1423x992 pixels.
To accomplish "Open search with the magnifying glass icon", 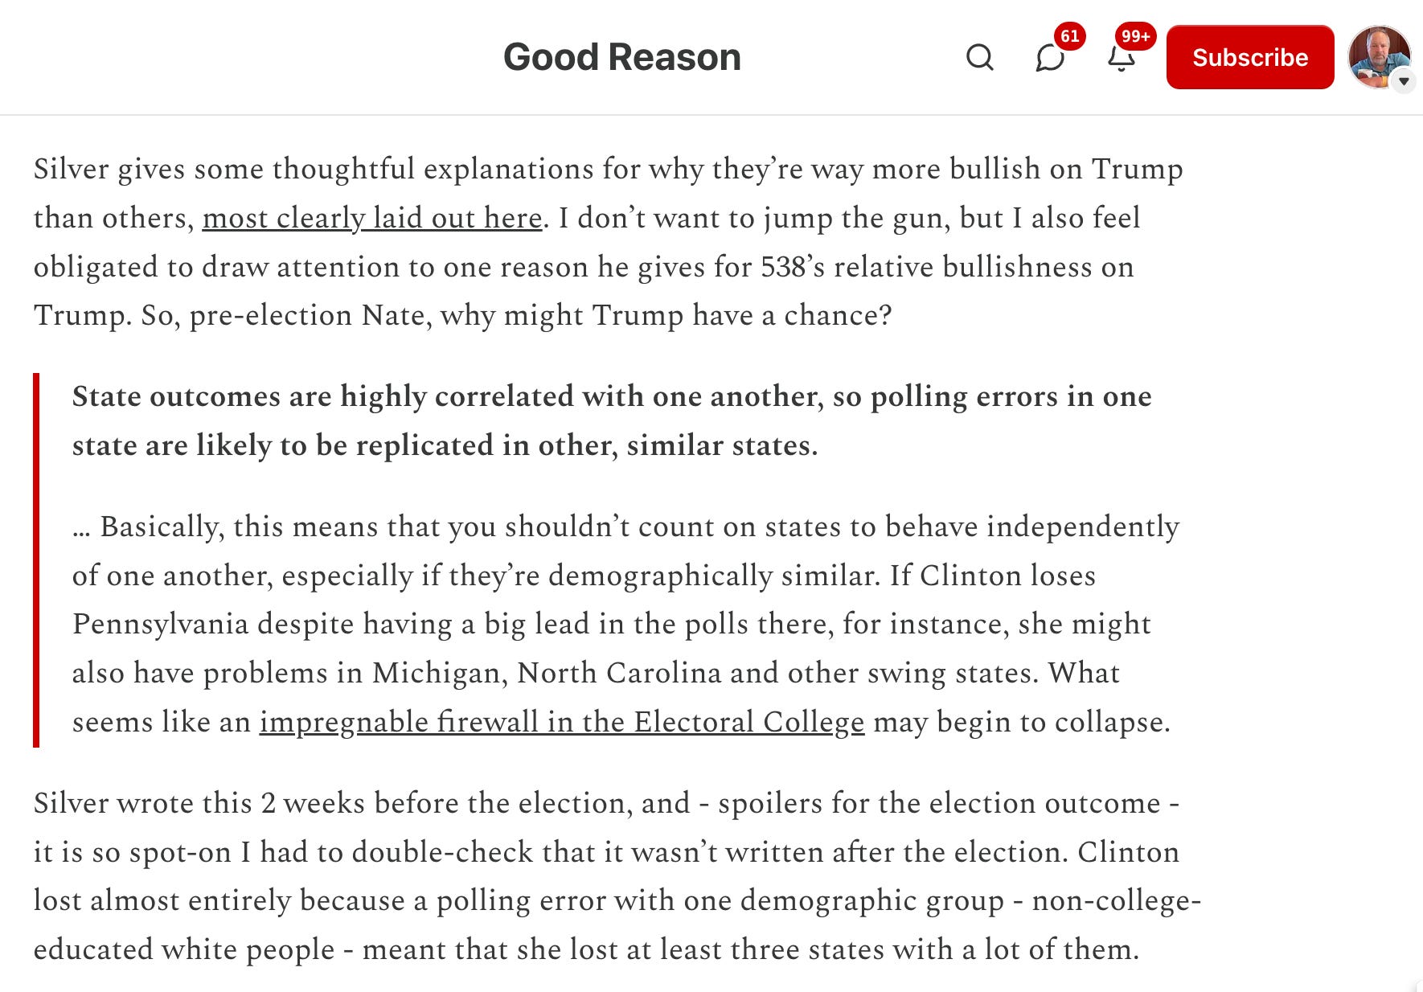I will 979,58.
